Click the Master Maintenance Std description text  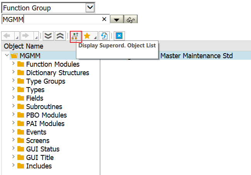tap(196, 56)
